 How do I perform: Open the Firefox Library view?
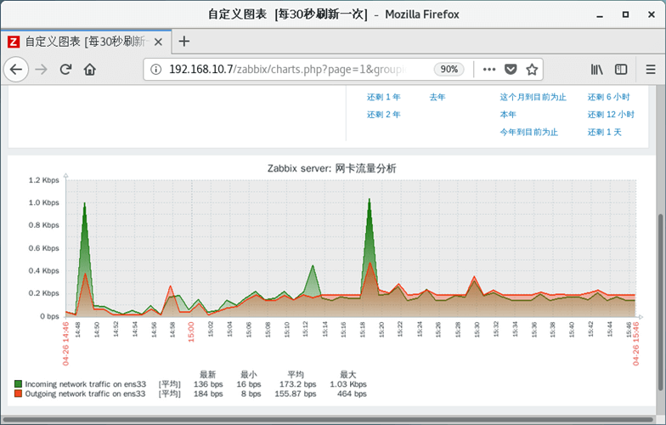(596, 70)
